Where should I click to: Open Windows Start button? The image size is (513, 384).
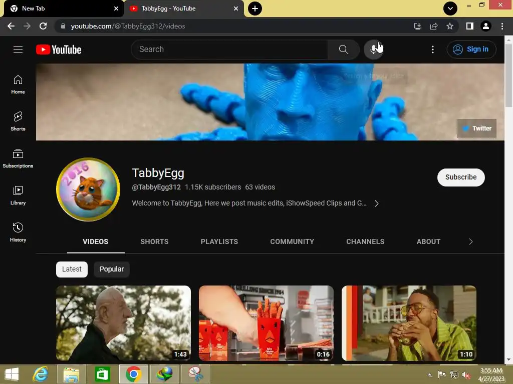coord(12,374)
